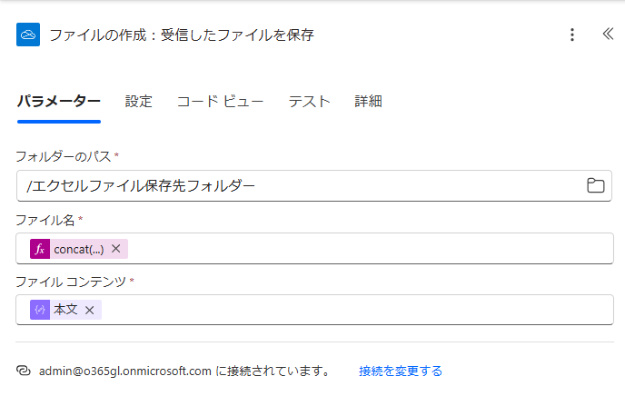
Task: Select the パラメーター tab
Action: 58,101
